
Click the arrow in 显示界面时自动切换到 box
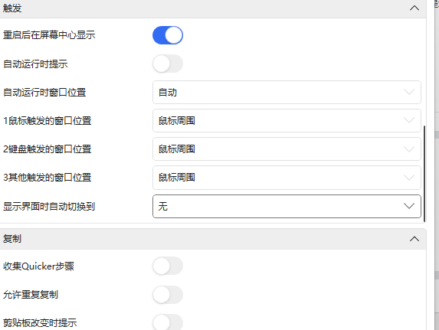coord(409,206)
